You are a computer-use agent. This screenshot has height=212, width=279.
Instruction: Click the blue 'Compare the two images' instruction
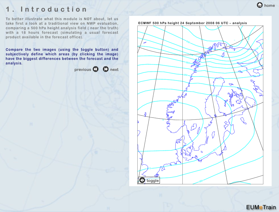click(x=62, y=56)
